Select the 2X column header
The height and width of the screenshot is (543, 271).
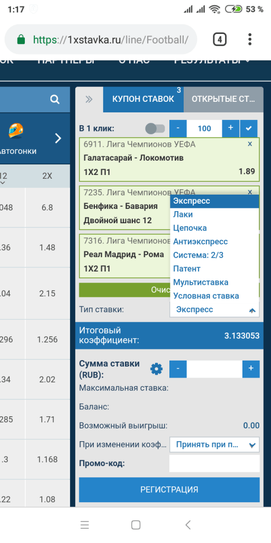47,176
